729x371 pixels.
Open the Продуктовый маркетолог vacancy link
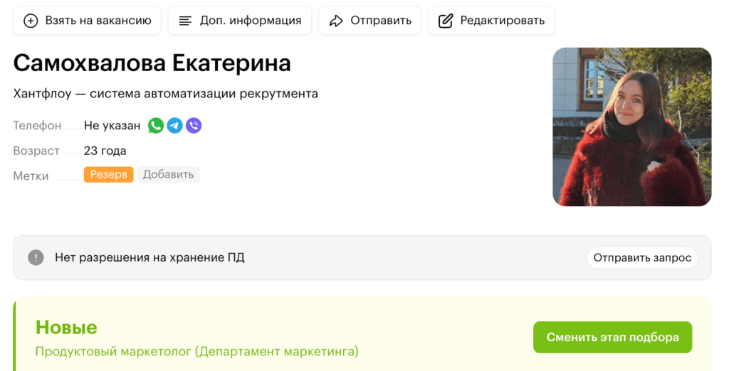[197, 351]
